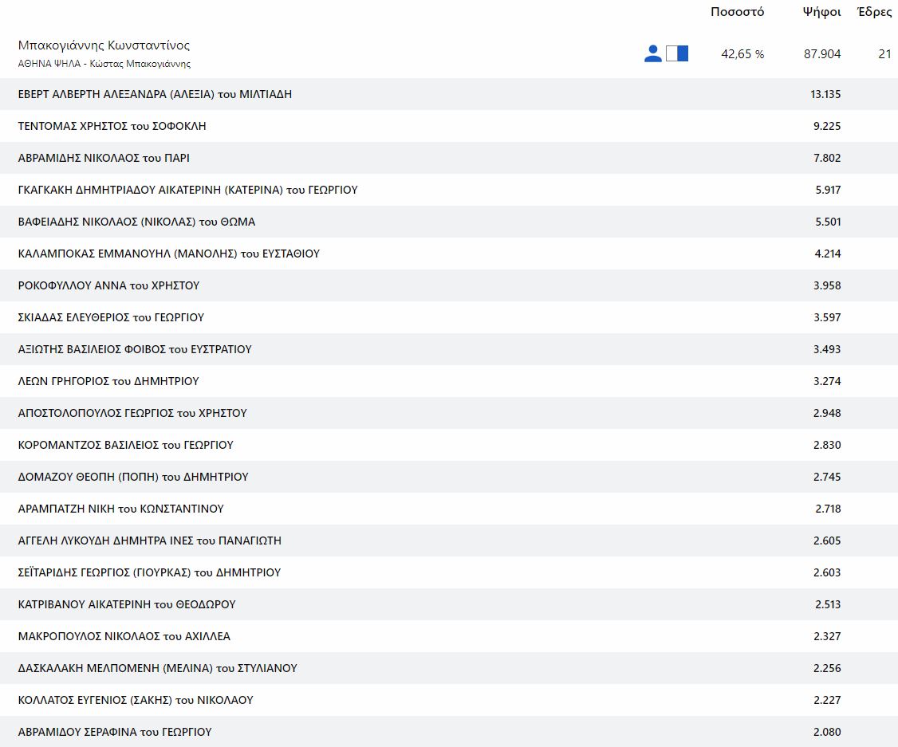The image size is (898, 747).
Task: Choose the ΓΚΑΓΚΑΚΗ ΔΗΜΗΤΡΙΑΔΟΥ ΑΙΚΑΤΕΡΙΝΗ row
Action: [x=187, y=190]
